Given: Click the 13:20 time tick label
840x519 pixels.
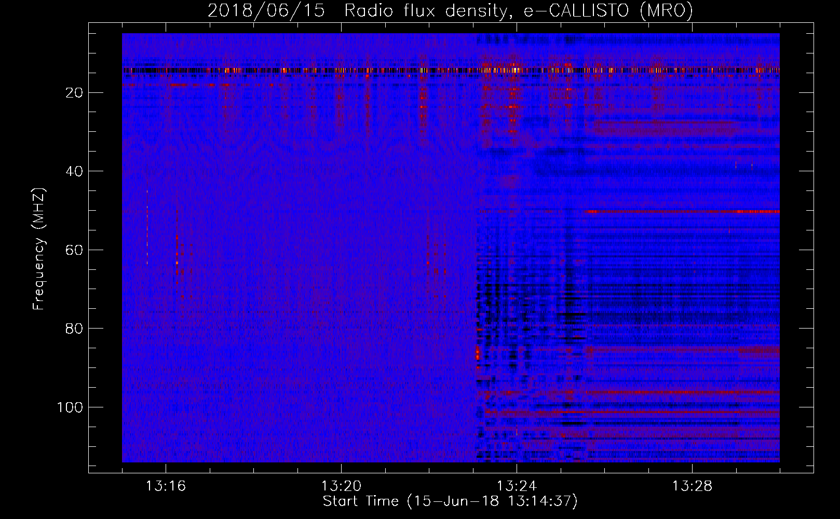Looking at the screenshot, I should tap(341, 486).
